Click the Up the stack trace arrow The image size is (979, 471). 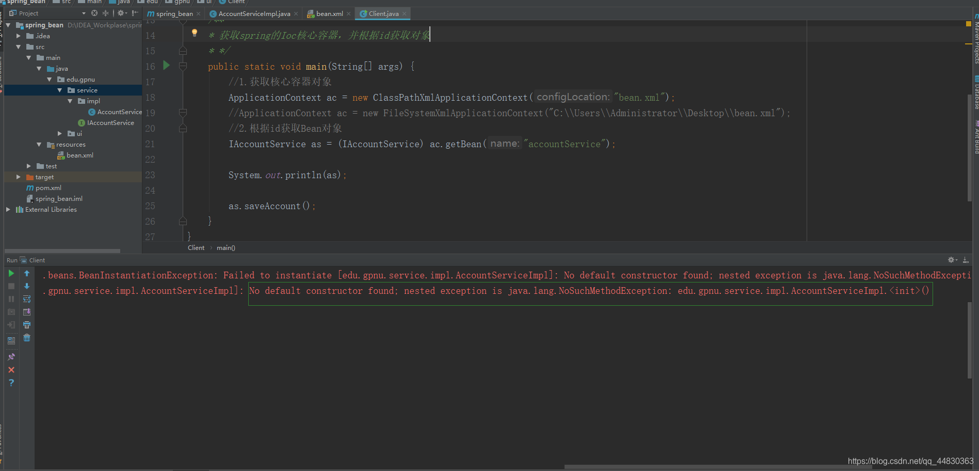click(x=27, y=273)
